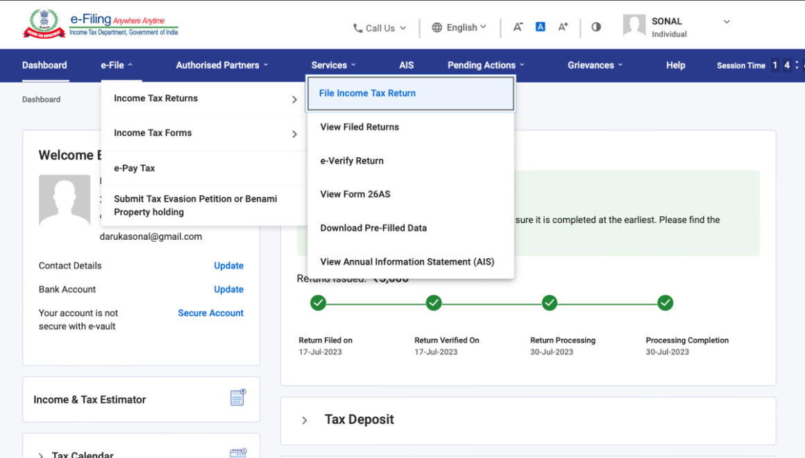
Task: Switch to the Grievances menu
Action: (594, 64)
